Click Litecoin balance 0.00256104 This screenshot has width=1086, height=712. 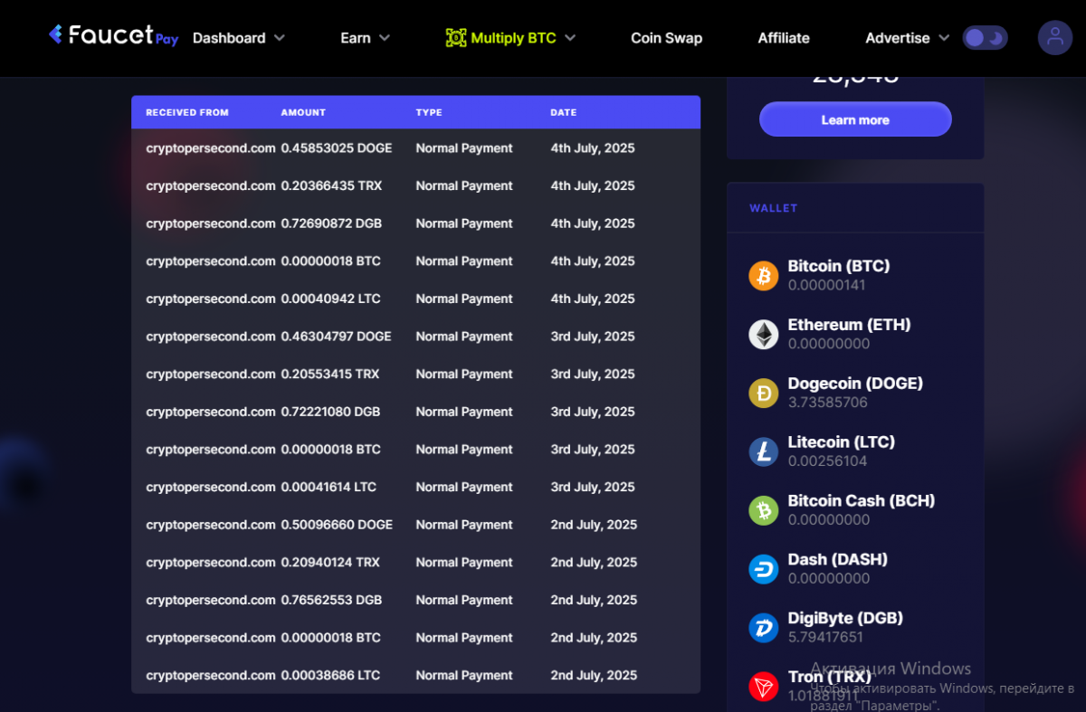coord(827,461)
